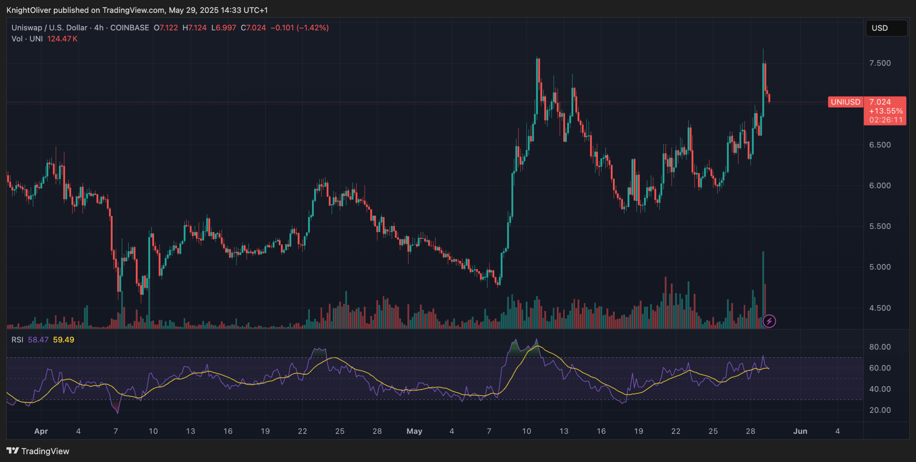Click the Vol · UNI indicator legend

tap(27, 39)
